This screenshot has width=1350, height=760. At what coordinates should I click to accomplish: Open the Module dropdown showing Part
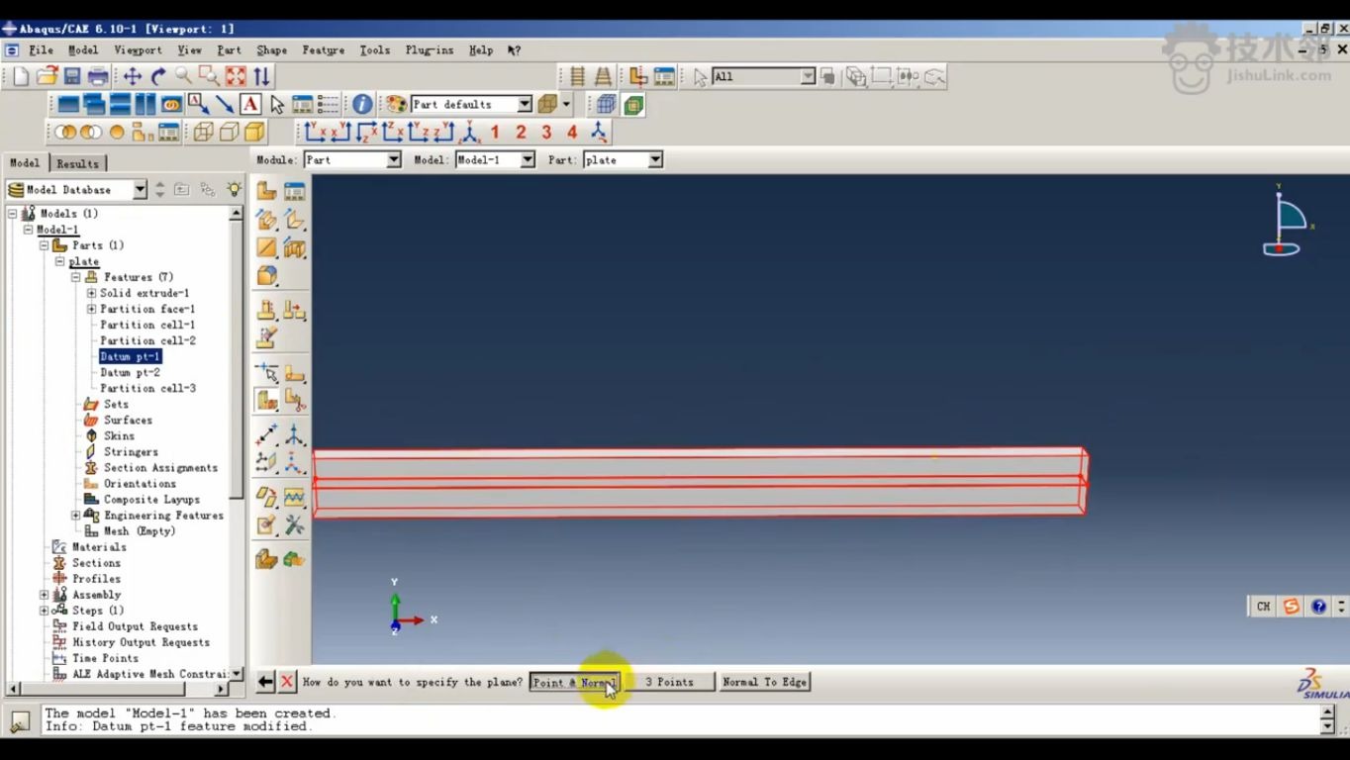point(392,159)
